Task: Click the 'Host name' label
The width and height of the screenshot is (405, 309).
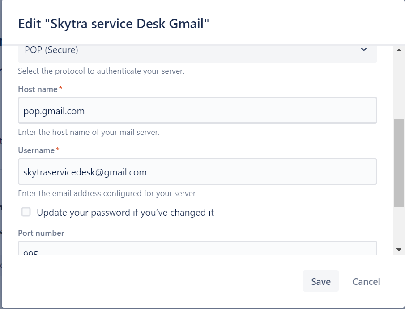Action: [38, 89]
